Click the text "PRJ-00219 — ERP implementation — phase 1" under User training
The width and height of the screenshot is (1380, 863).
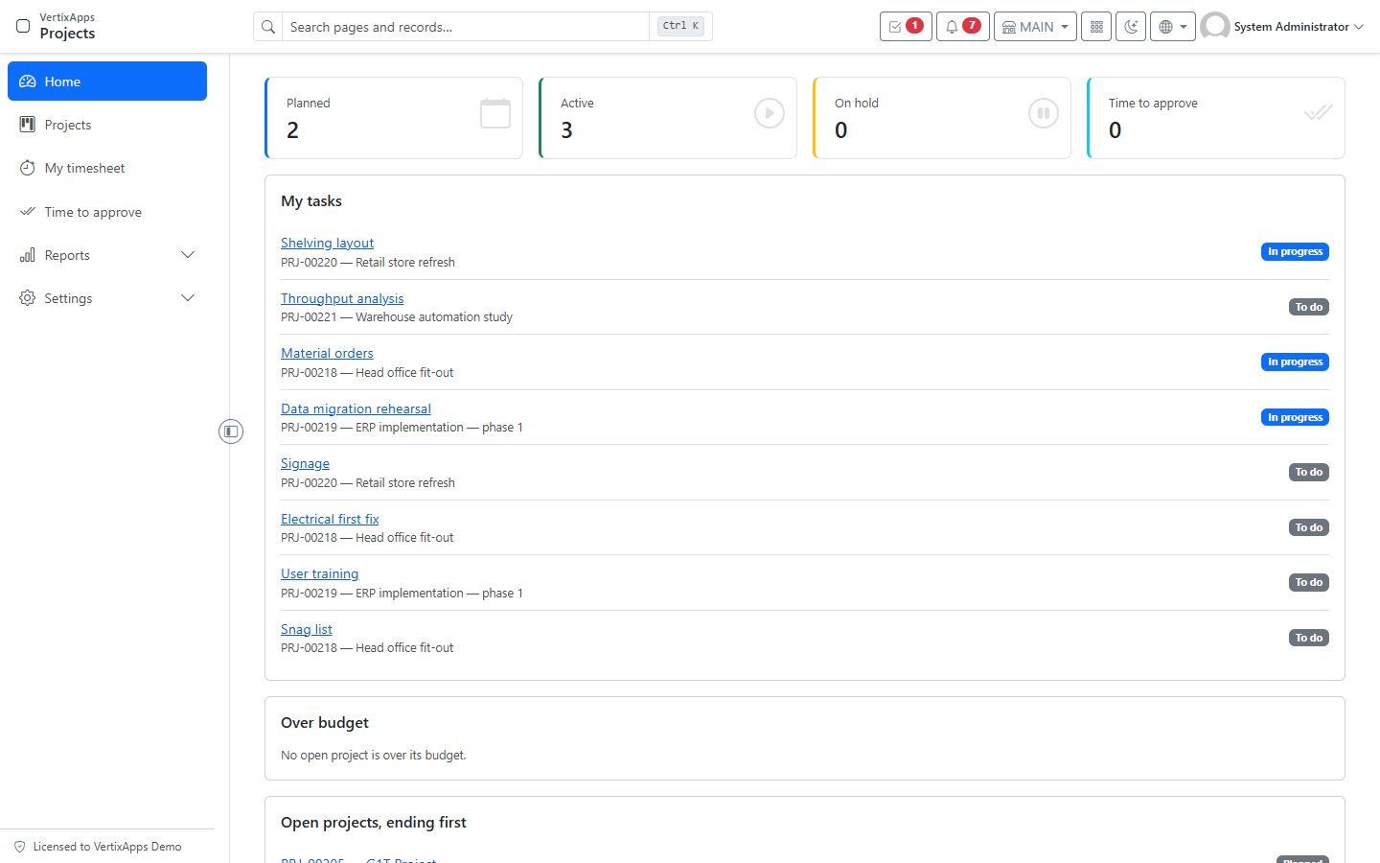tap(402, 594)
